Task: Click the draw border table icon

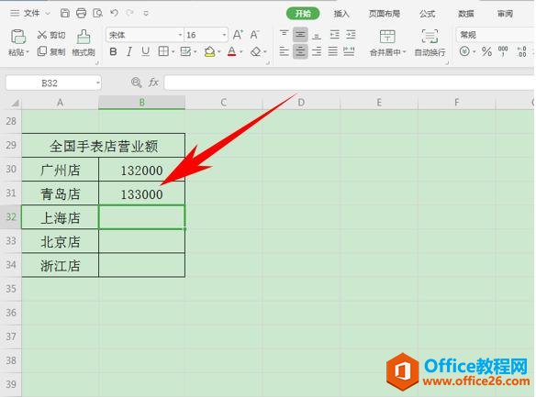Action: tap(185, 51)
